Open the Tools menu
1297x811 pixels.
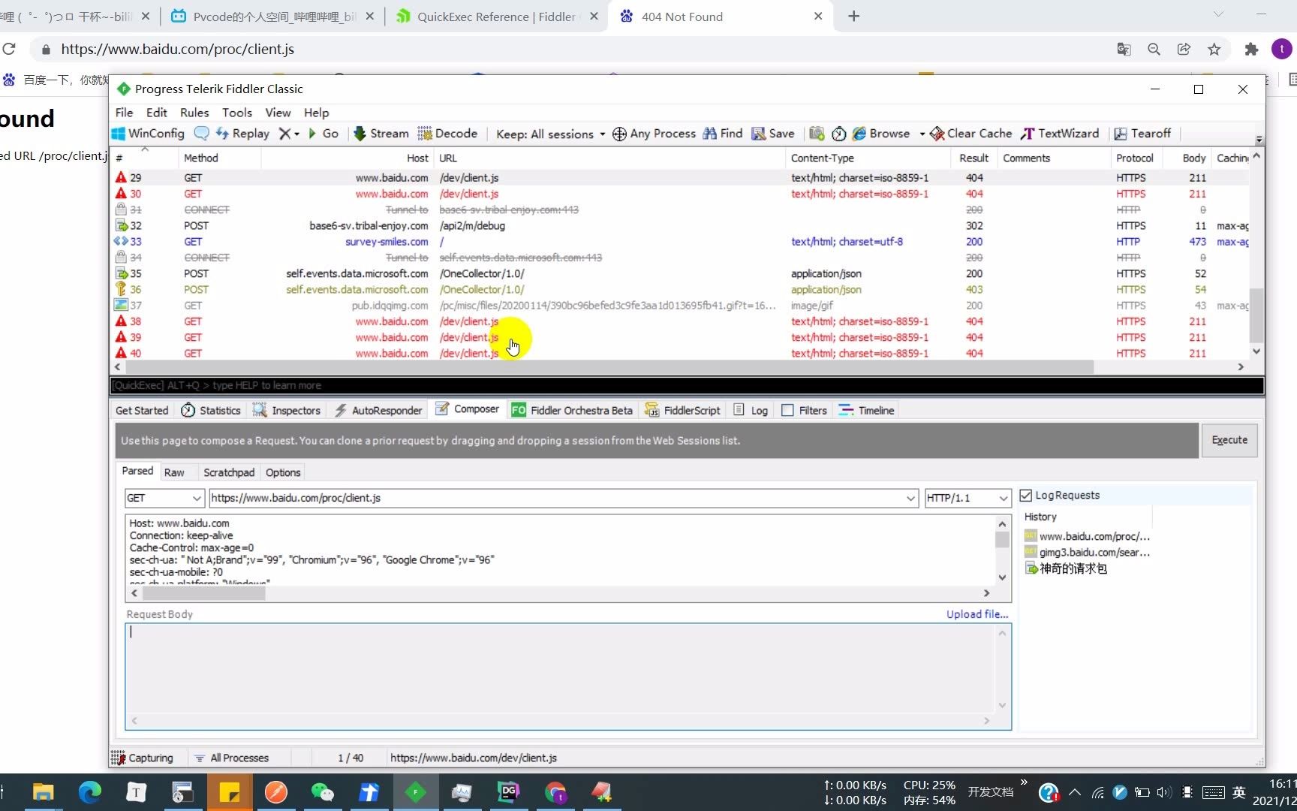(237, 112)
